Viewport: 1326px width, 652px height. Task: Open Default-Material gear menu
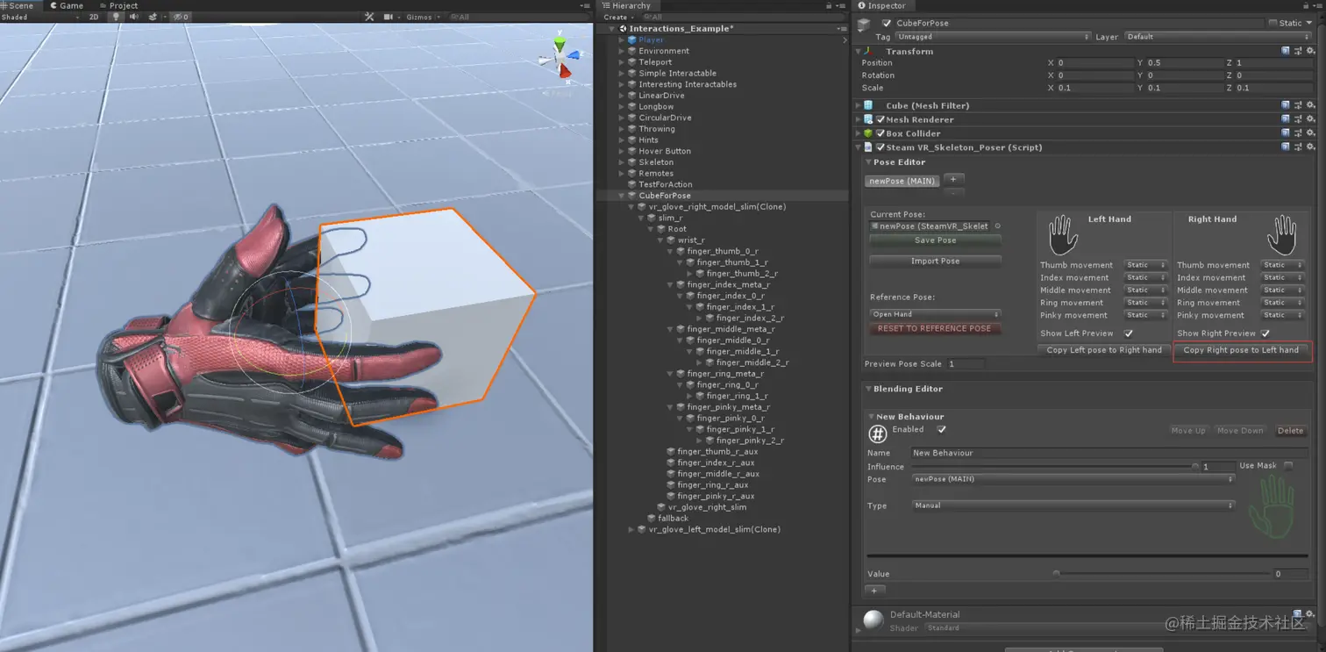(1310, 614)
